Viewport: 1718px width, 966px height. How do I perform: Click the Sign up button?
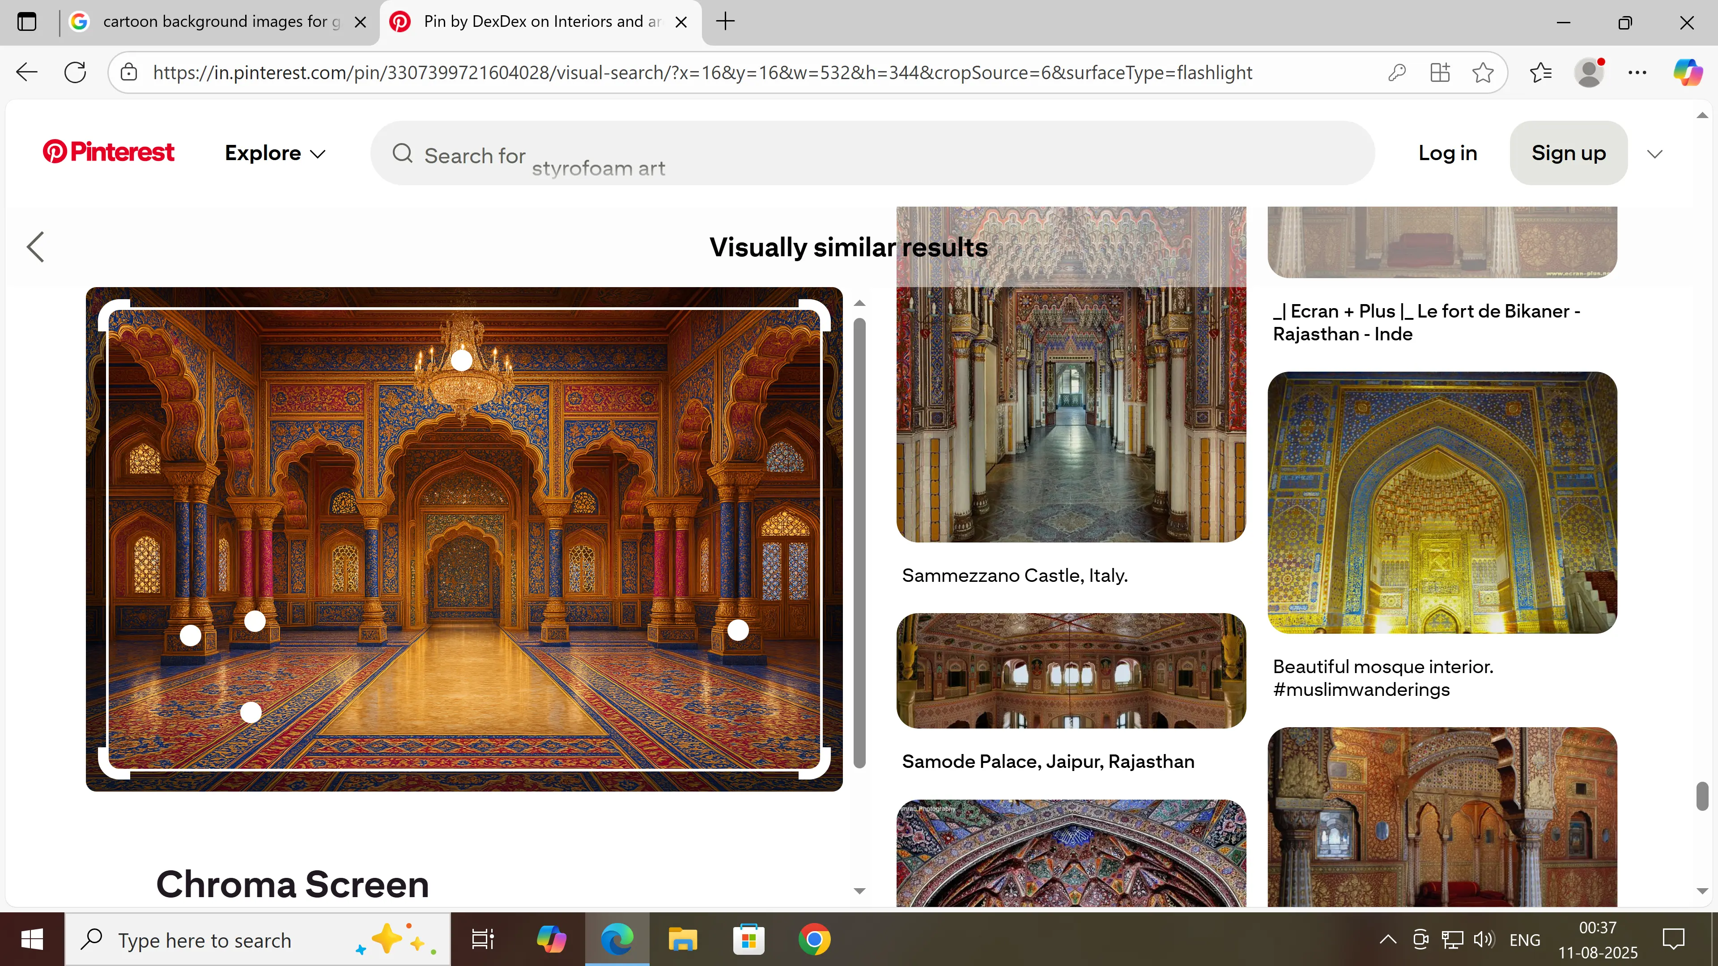coord(1568,153)
